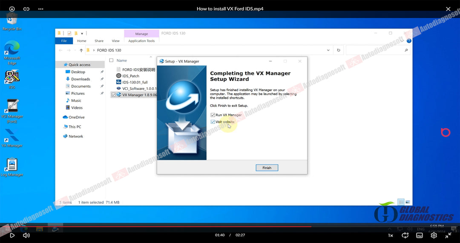Select the IDS-130.01_full file
This screenshot has width=460, height=243.
[x=132, y=83]
